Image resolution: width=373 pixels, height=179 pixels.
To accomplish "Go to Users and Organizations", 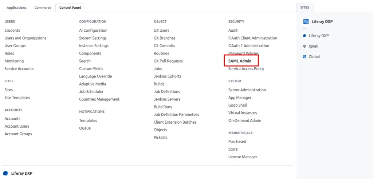I will click(x=25, y=38).
